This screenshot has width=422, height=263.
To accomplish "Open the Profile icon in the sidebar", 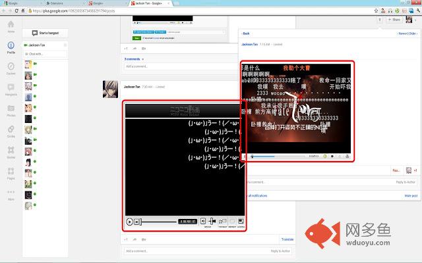I will pos(11,45).
